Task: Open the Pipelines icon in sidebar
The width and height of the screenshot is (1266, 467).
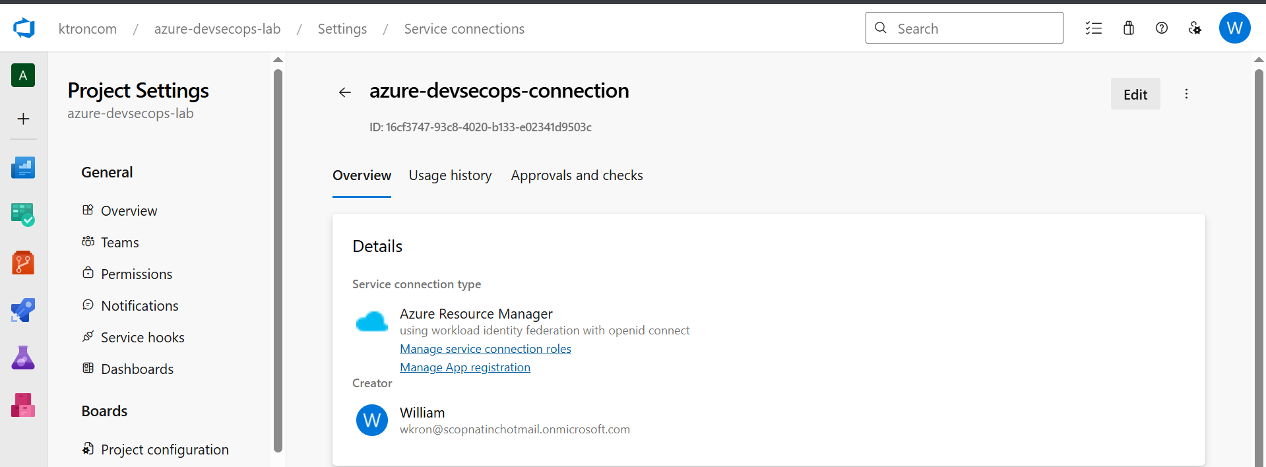Action: (23, 310)
